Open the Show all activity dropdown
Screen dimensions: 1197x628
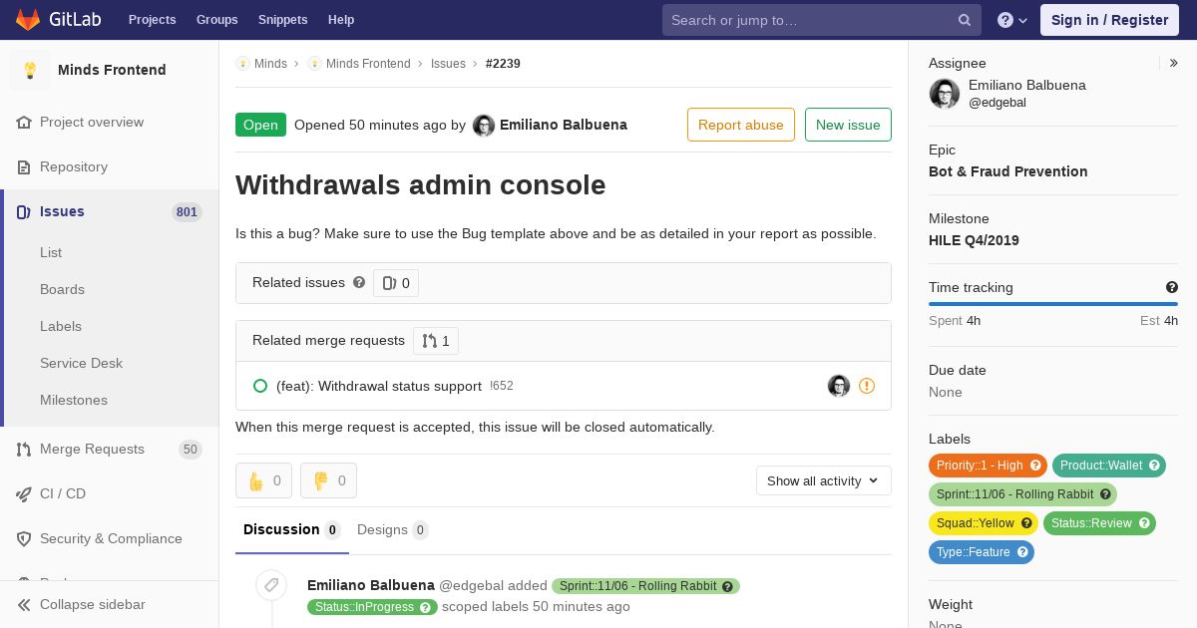coord(824,480)
